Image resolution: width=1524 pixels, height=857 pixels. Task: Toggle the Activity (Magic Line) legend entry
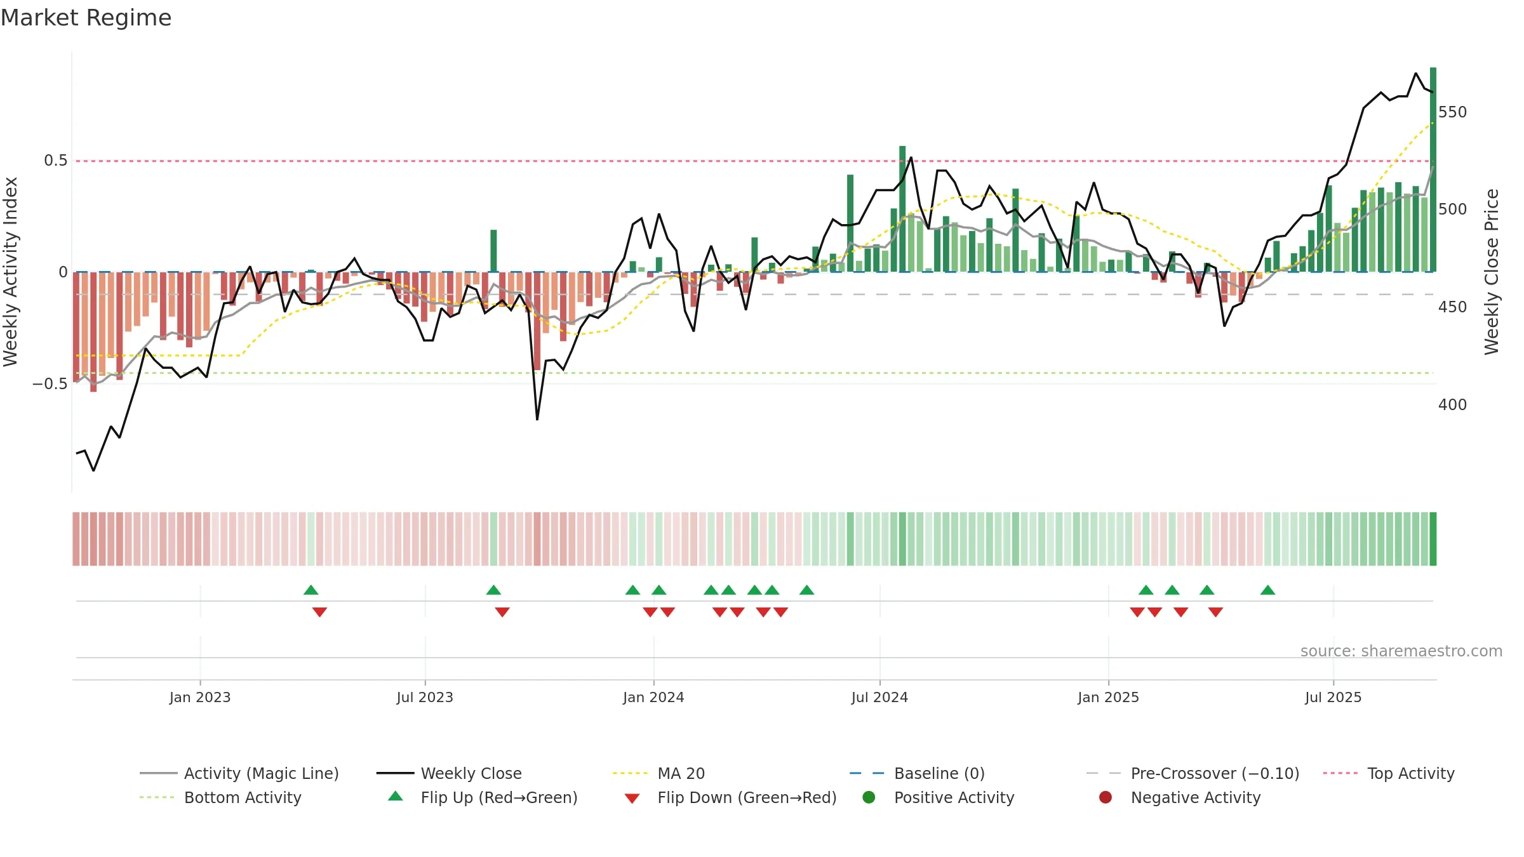[x=239, y=773]
